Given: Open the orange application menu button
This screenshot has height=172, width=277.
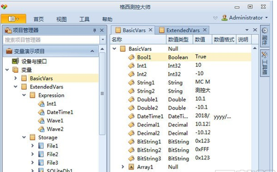Looking at the screenshot, I should [13, 19].
